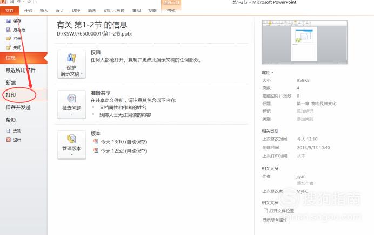This screenshot has height=235, width=374.
Task: Click the 添加作者 field
Action: coord(305,183)
